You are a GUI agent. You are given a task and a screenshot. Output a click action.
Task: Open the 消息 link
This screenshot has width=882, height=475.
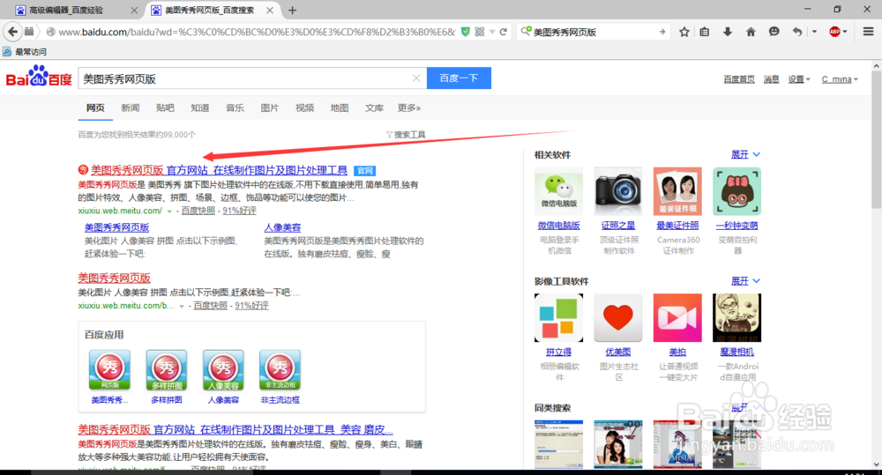(x=771, y=79)
